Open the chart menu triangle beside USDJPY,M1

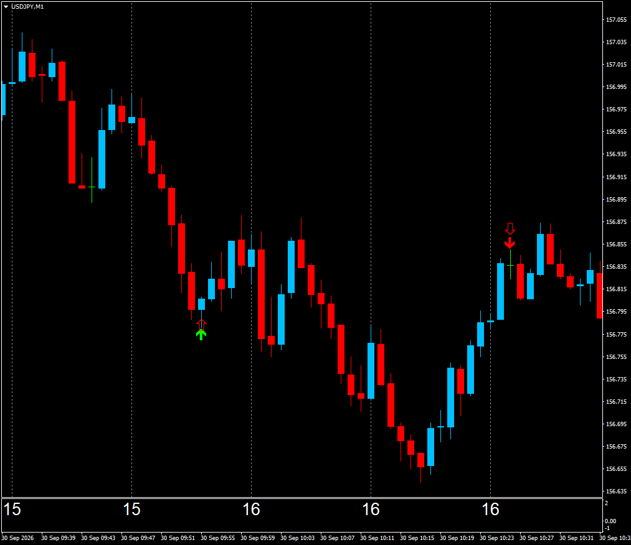pyautogui.click(x=6, y=7)
